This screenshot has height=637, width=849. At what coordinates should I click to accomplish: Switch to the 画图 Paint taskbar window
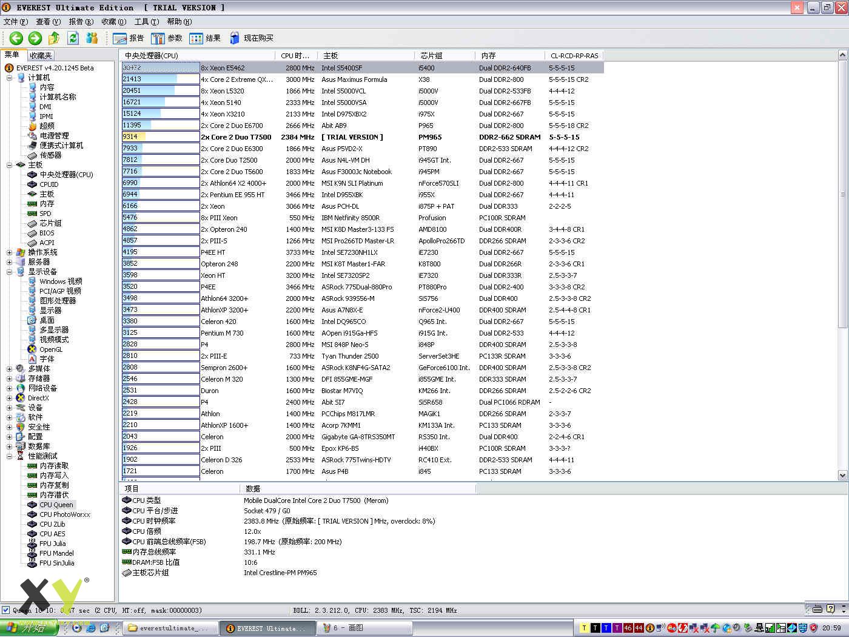tap(364, 628)
